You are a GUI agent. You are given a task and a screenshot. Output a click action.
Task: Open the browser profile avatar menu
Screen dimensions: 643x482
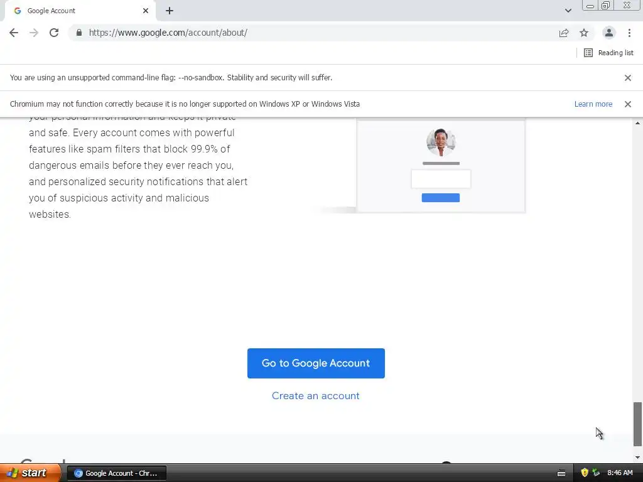tap(609, 33)
